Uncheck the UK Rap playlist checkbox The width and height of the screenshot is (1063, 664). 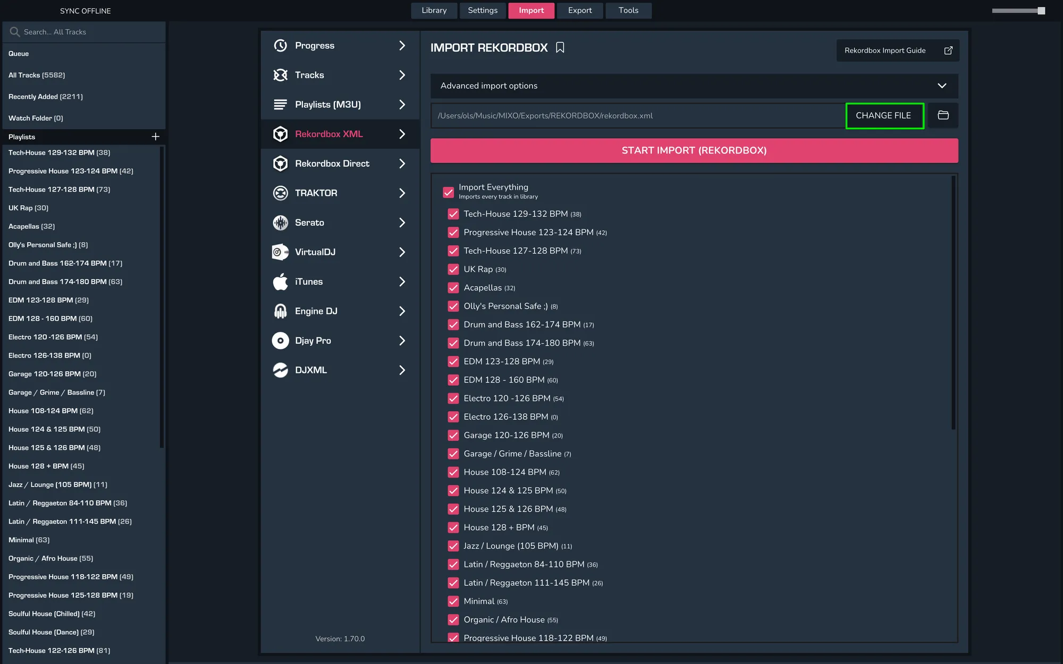(x=453, y=269)
